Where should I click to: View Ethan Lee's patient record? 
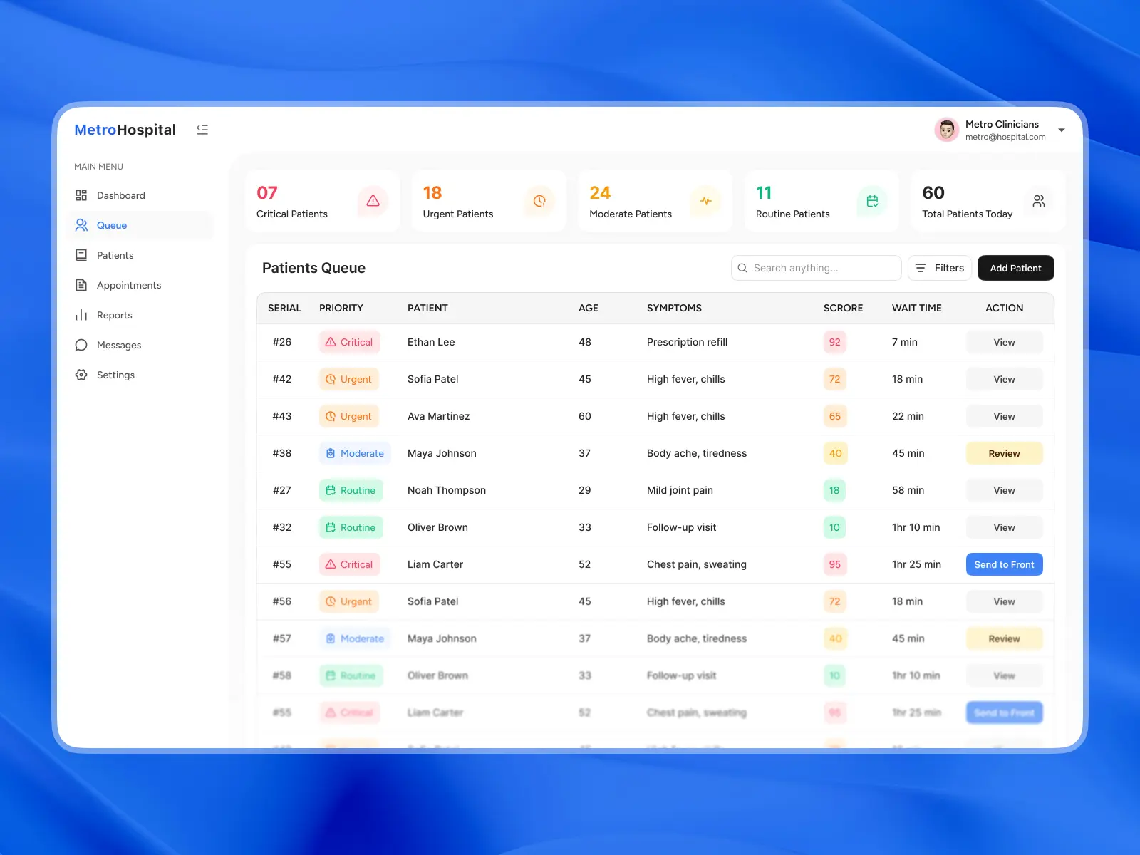(1005, 342)
